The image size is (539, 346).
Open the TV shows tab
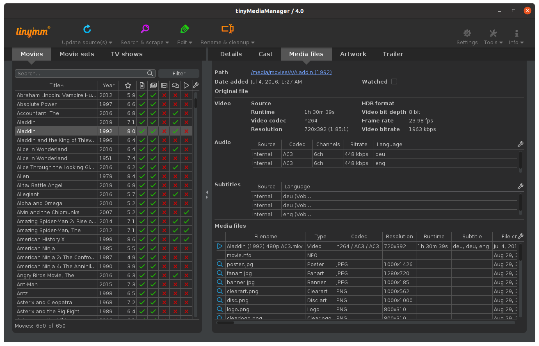point(126,54)
